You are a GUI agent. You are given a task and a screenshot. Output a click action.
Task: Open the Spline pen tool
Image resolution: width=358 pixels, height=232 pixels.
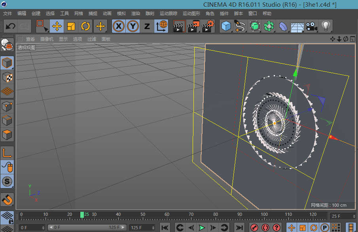point(240,26)
